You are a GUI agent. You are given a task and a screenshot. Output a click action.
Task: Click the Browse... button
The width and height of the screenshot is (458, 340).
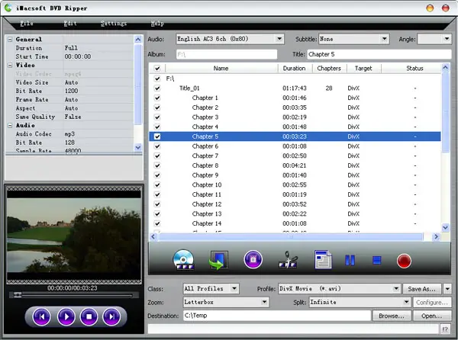point(392,316)
